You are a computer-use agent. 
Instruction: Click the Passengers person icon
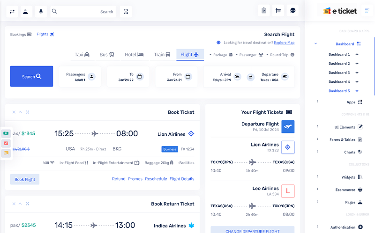point(91,77)
